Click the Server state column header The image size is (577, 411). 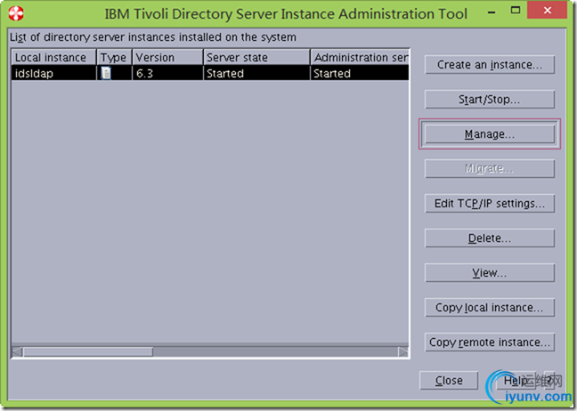(256, 57)
